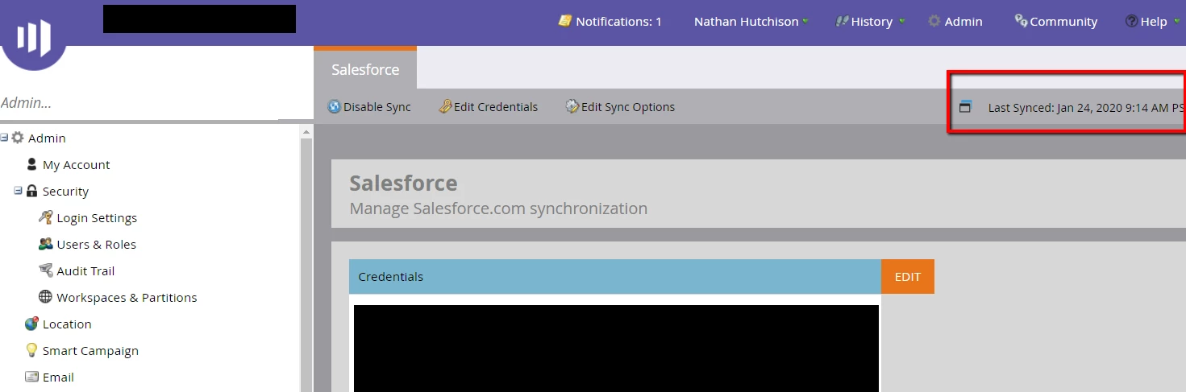Click the Help question mark icon

[x=1132, y=22]
